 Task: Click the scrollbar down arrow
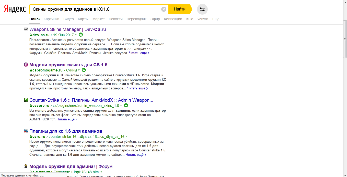pos(345,175)
